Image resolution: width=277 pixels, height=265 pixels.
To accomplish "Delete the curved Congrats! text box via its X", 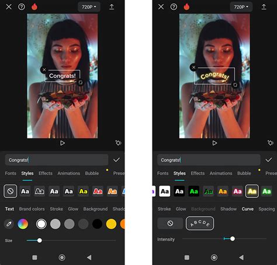I will click(193, 67).
